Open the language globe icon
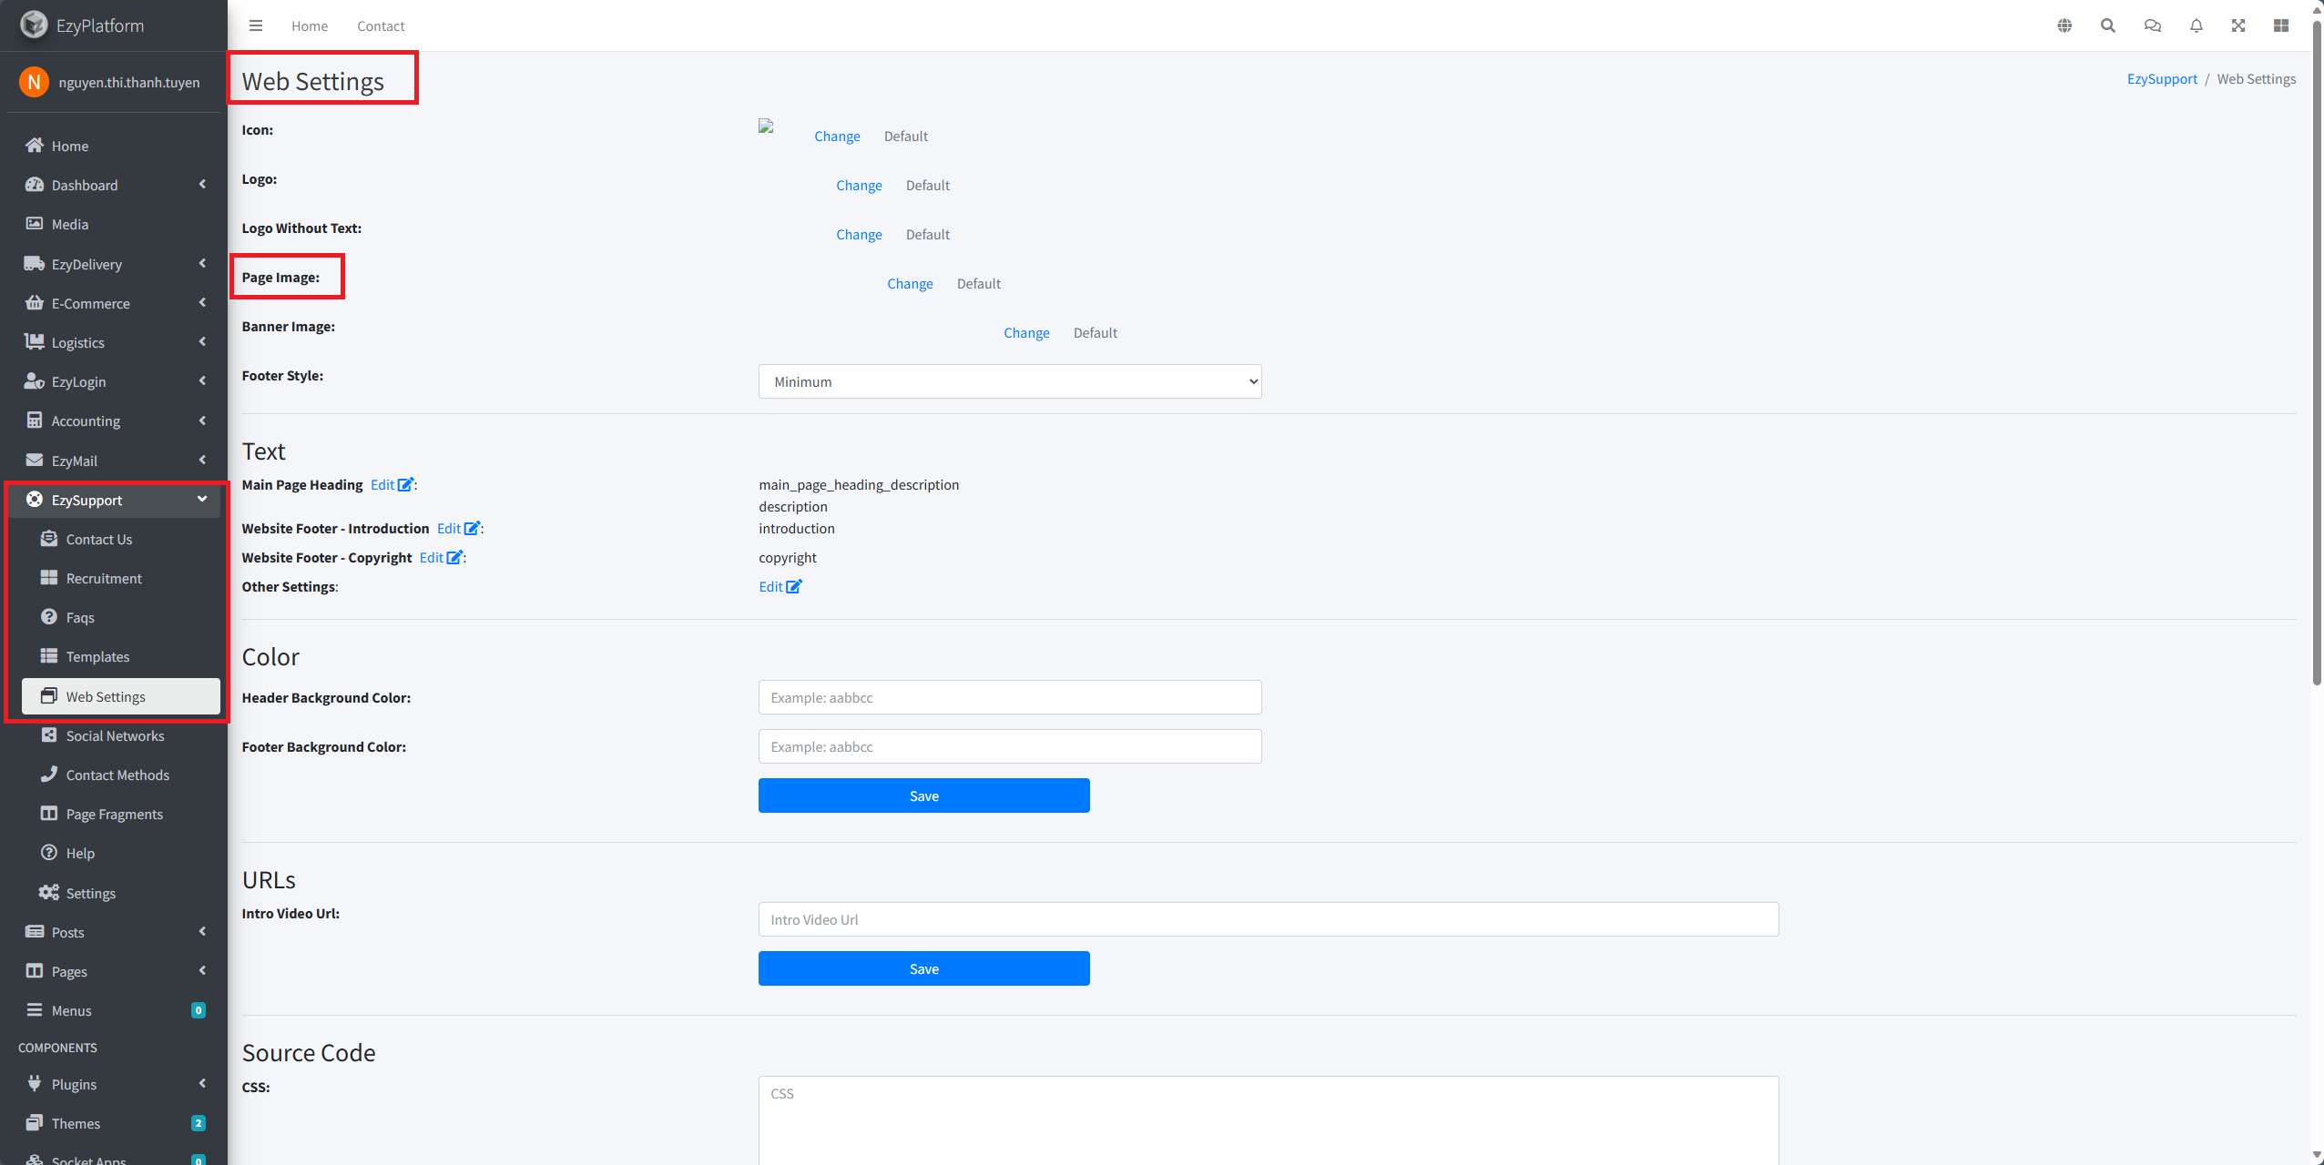Image resolution: width=2324 pixels, height=1165 pixels. click(2064, 25)
